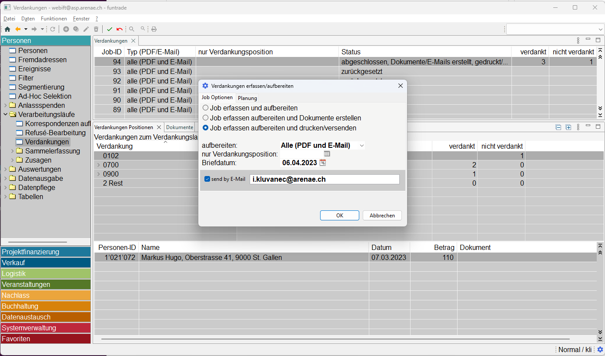
Task: Select 'Job erfassen und aufbereiten' radio option
Action: coord(206,108)
